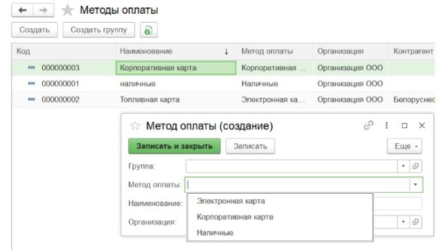Viewport: 441px width, 250px height.
Task: Click Наличные method cell in table
Action: 274,83
